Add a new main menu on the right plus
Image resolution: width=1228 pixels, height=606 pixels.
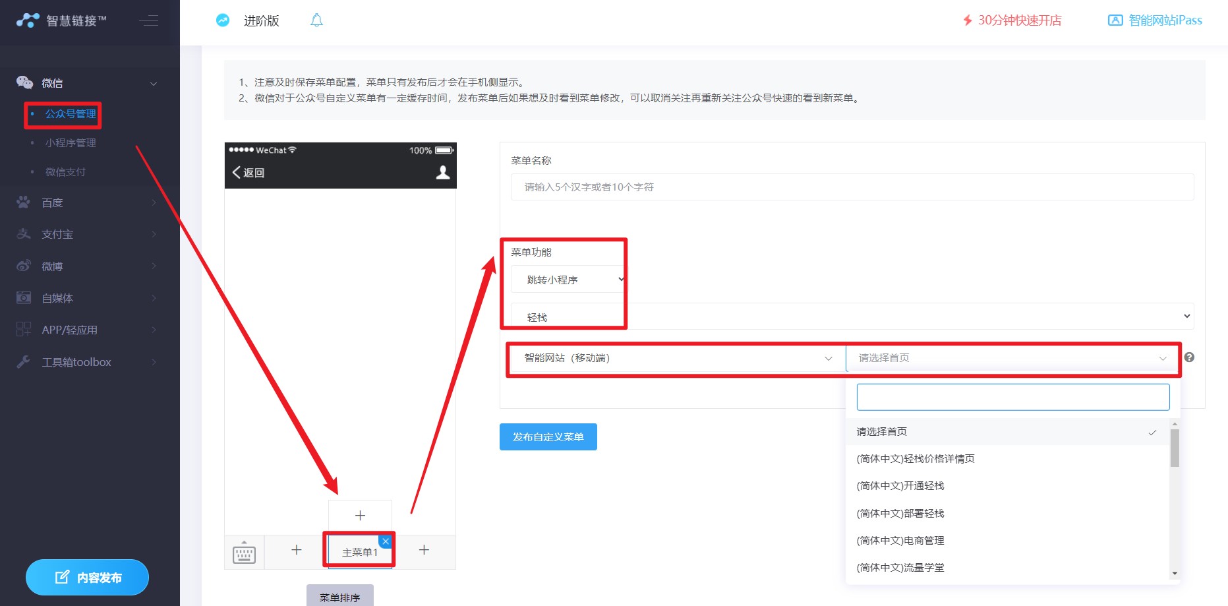[x=424, y=550]
